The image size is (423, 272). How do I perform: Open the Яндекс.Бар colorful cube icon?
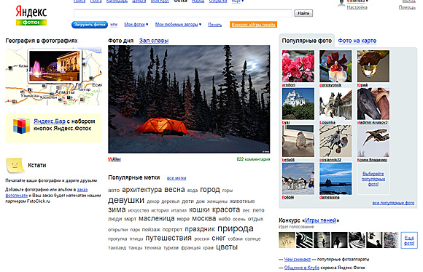click(x=21, y=126)
